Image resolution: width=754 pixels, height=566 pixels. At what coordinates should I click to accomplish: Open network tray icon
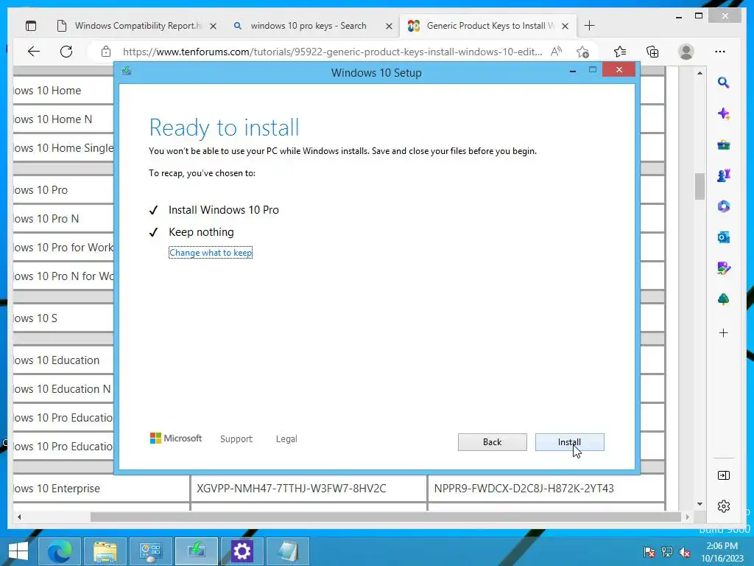tap(667, 551)
